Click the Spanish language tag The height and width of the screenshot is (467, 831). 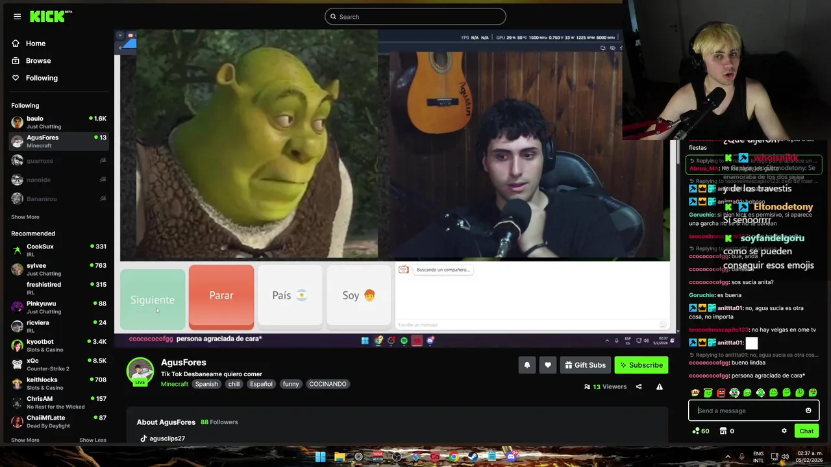(206, 384)
